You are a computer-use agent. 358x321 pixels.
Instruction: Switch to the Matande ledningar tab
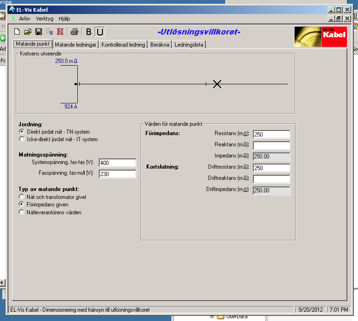pos(76,45)
